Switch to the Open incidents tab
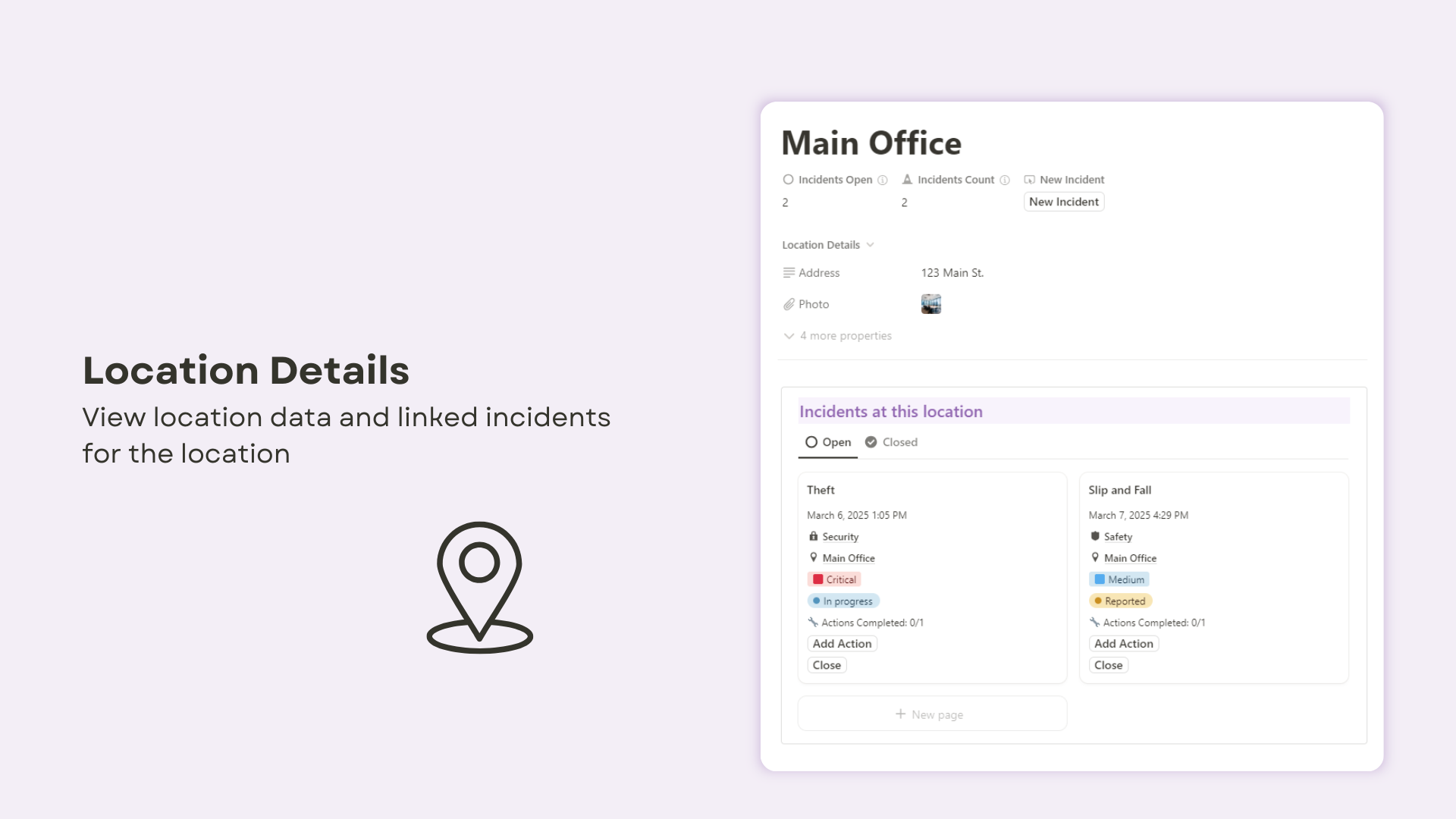This screenshot has width=1456, height=819. [828, 442]
